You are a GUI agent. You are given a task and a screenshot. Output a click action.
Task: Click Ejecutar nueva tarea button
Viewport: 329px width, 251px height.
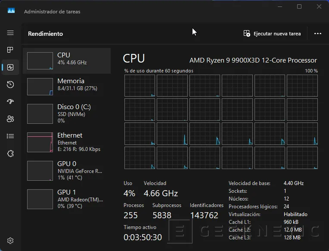(x=272, y=34)
